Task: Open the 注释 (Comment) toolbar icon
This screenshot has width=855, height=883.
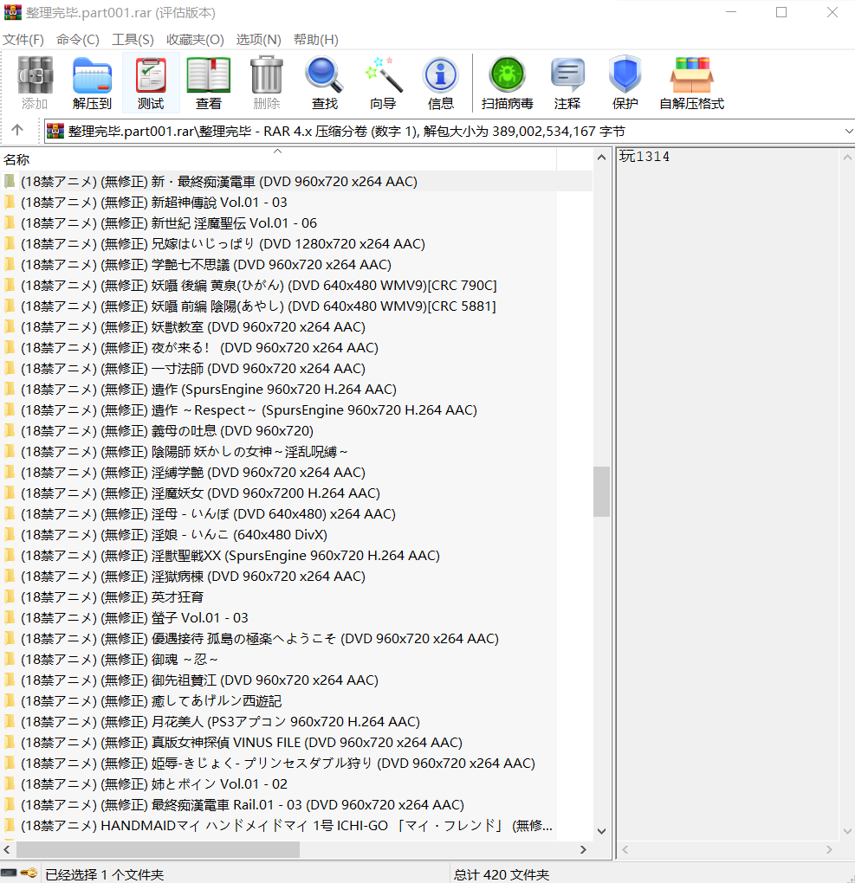Action: (567, 83)
